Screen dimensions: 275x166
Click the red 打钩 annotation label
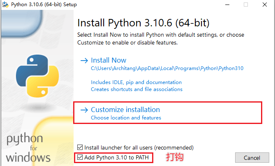tap(174, 157)
